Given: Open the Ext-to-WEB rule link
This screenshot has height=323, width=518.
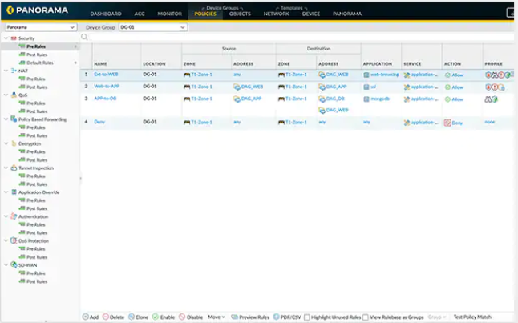Looking at the screenshot, I should [x=106, y=74].
